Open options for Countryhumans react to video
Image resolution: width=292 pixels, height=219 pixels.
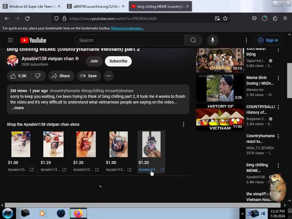[x=278, y=136]
